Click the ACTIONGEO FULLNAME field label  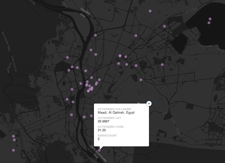click(x=114, y=109)
